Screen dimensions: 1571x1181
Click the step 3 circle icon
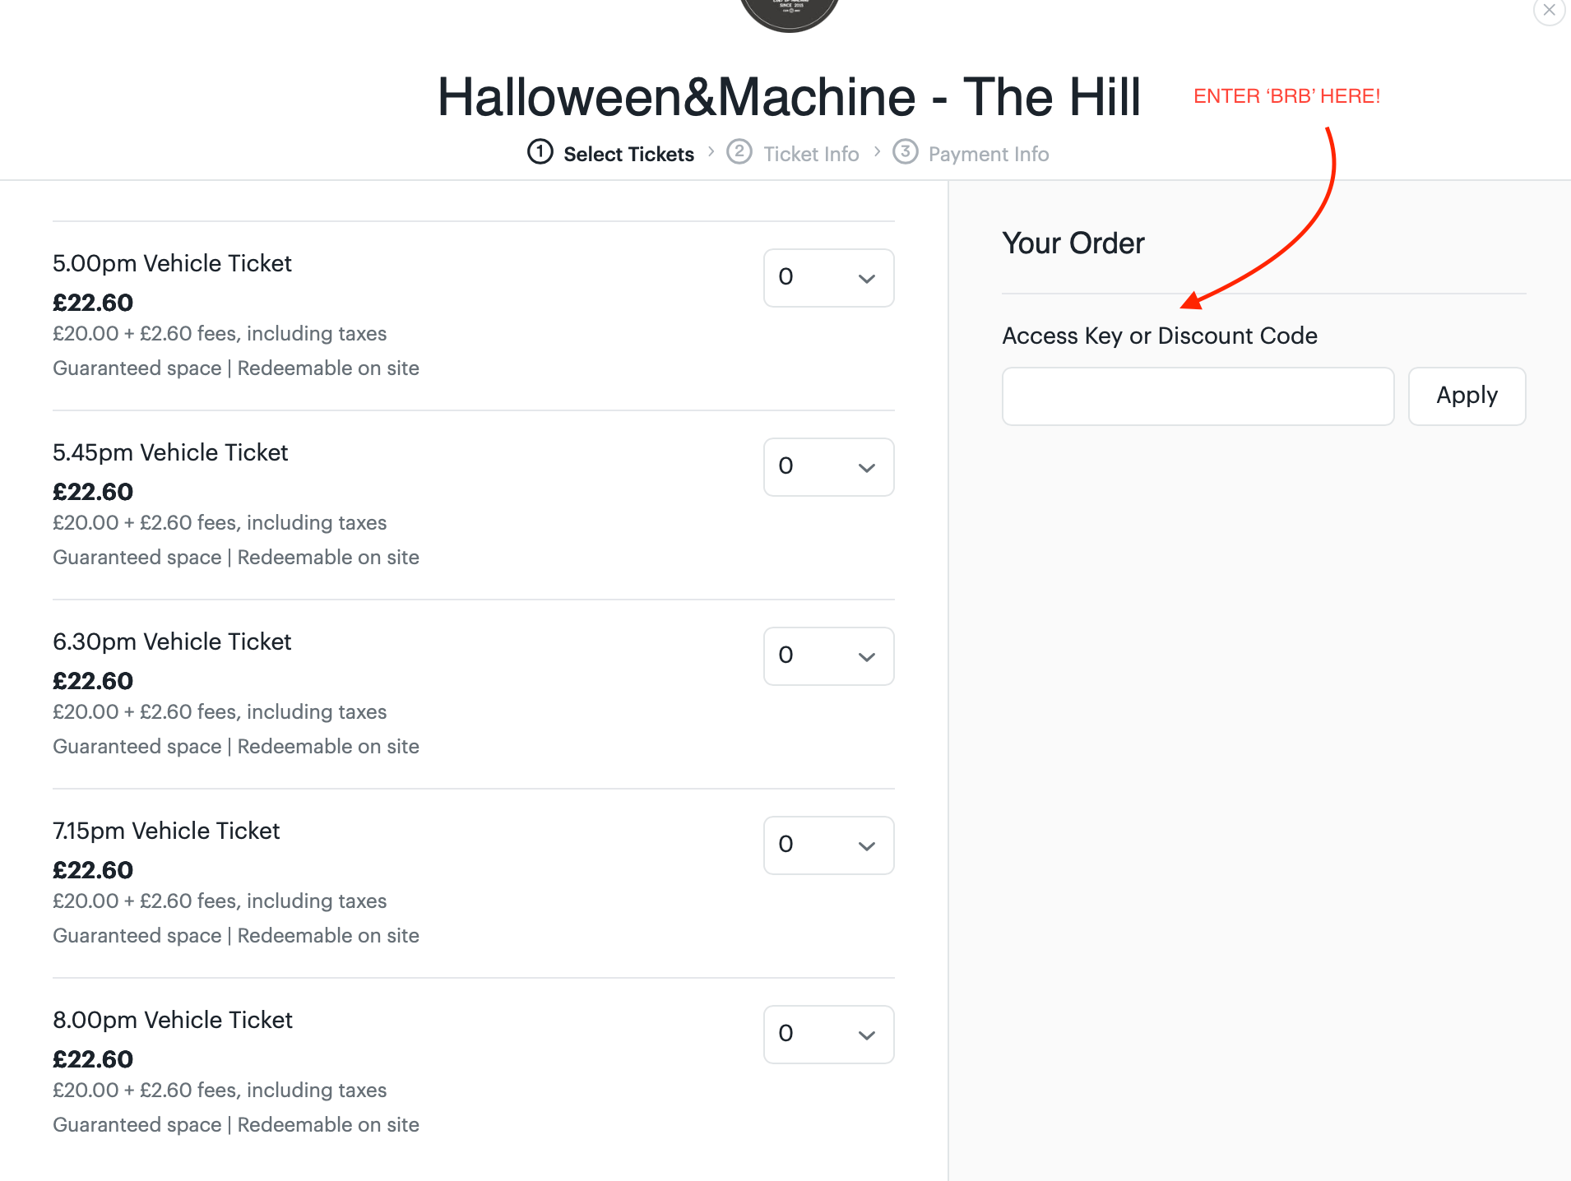906,152
